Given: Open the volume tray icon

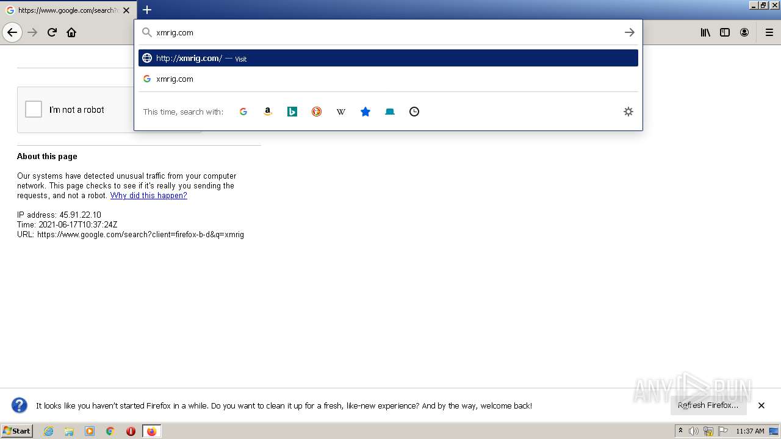Looking at the screenshot, I should (694, 431).
